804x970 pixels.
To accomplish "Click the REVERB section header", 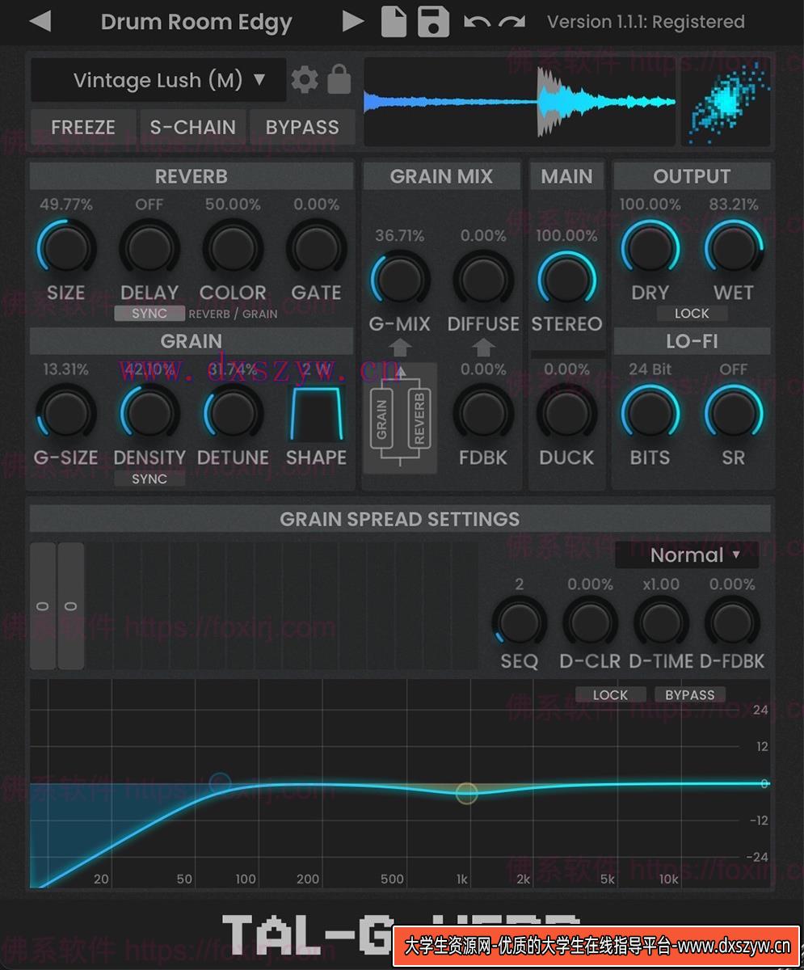I will 192,176.
